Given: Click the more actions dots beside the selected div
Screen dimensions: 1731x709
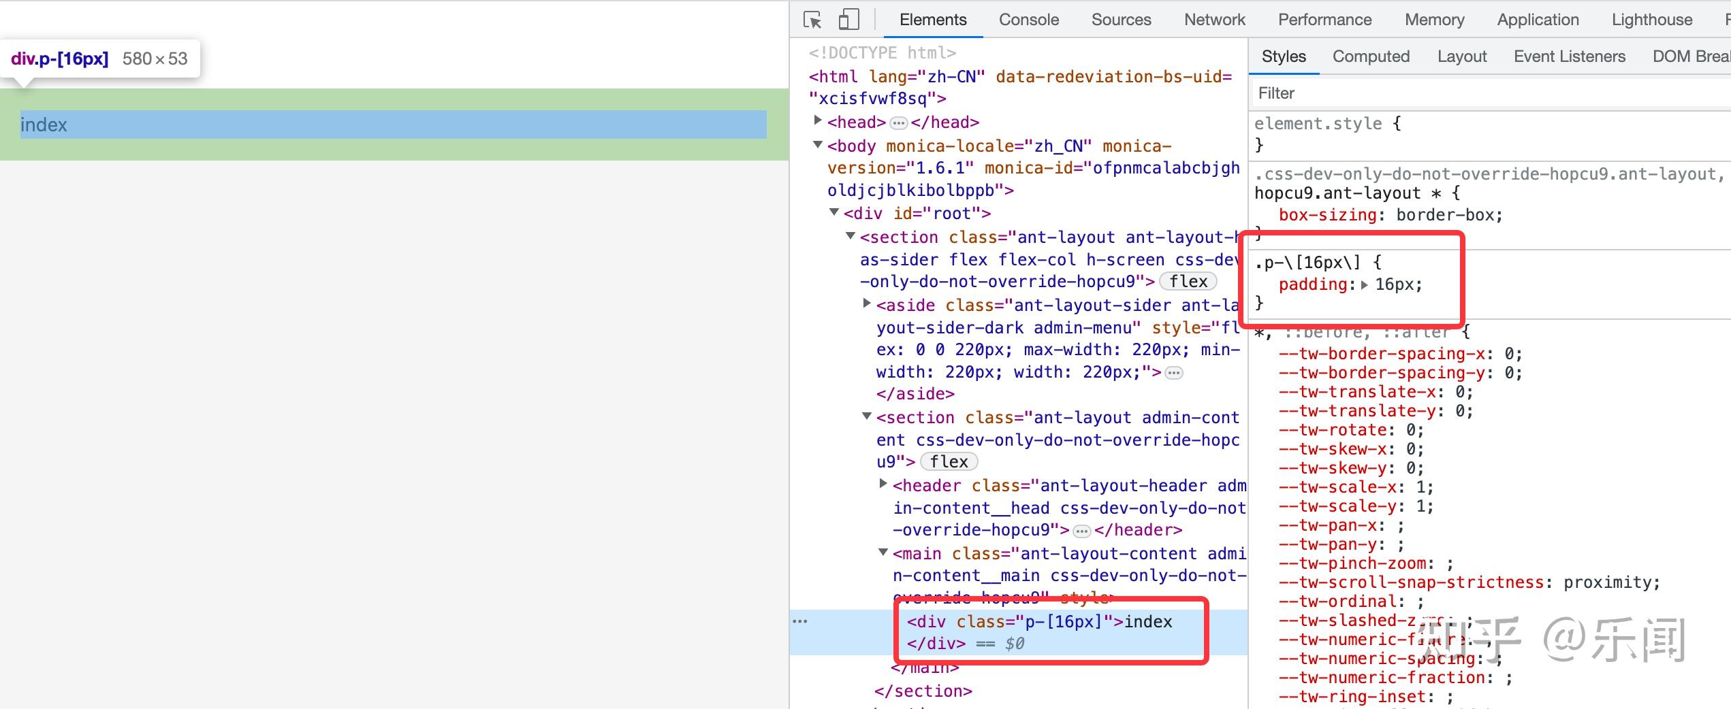Looking at the screenshot, I should coord(801,621).
